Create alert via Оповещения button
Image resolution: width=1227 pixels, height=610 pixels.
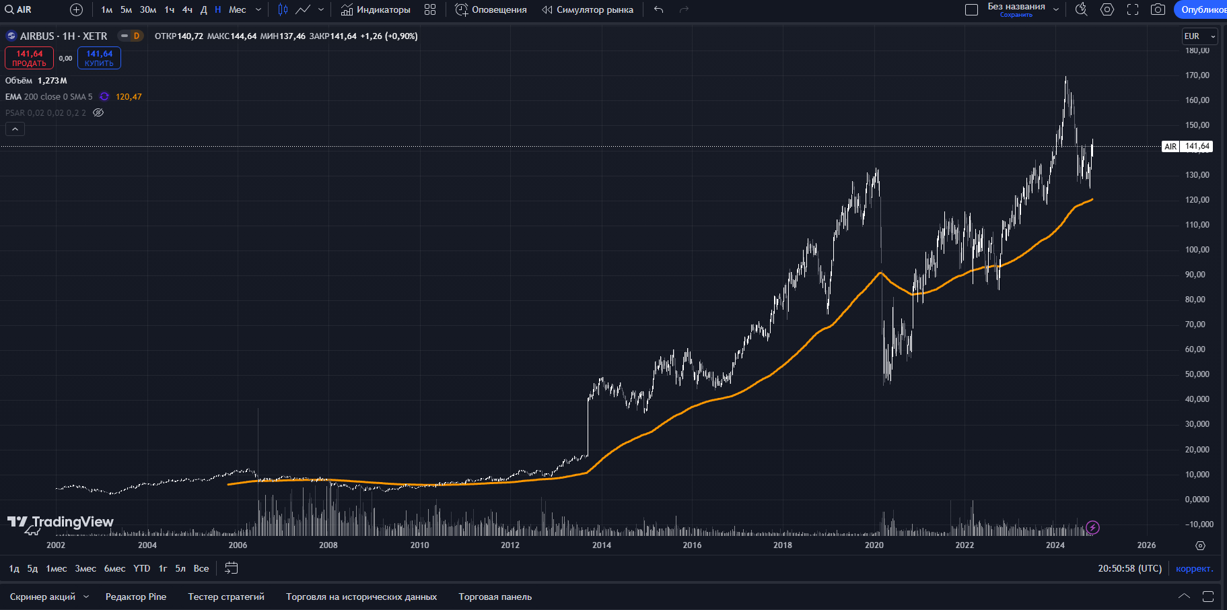[491, 9]
